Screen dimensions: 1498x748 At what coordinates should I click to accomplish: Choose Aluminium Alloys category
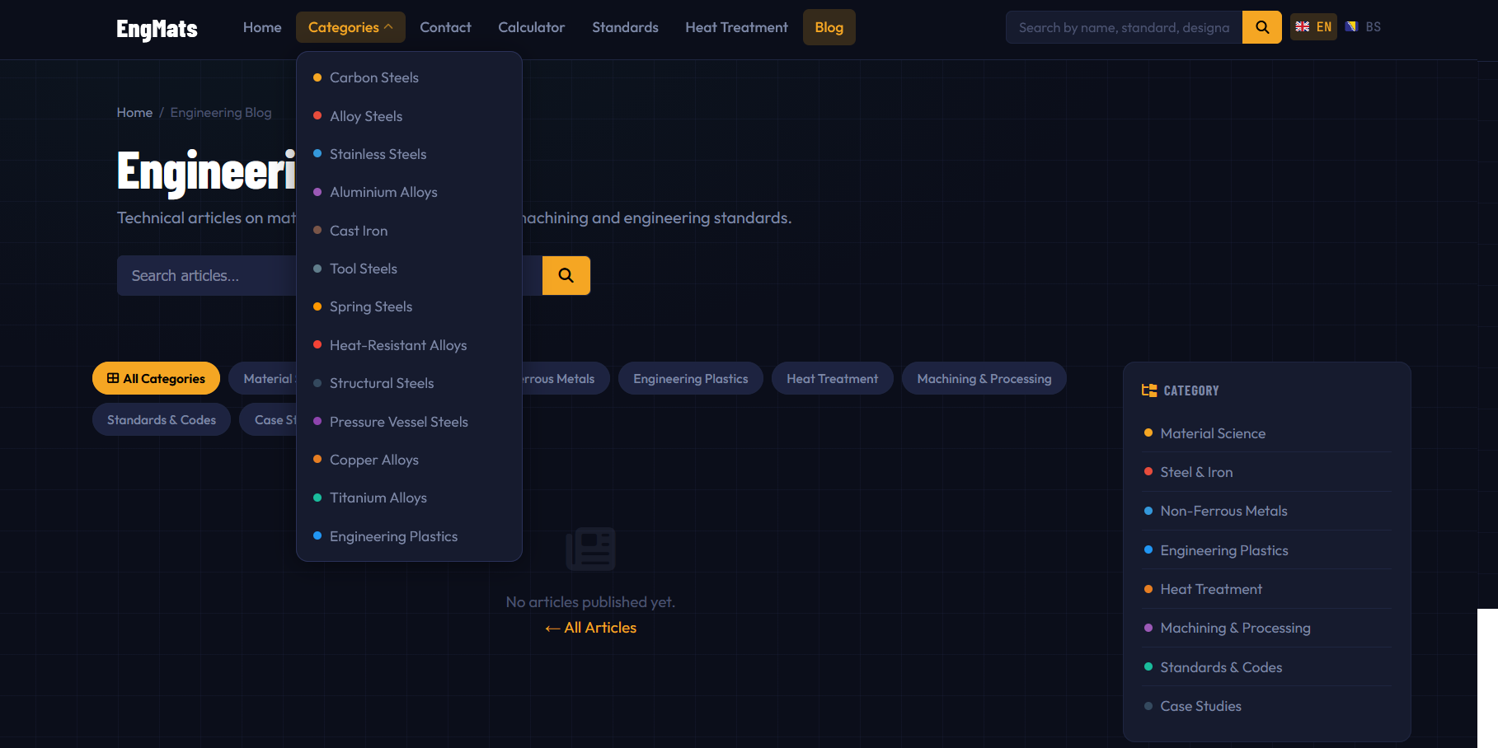pyautogui.click(x=409, y=192)
